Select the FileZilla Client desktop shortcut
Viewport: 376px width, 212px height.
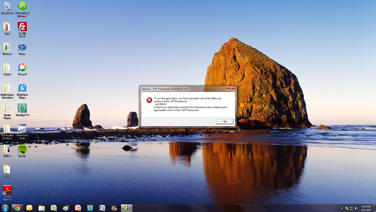coord(22,29)
